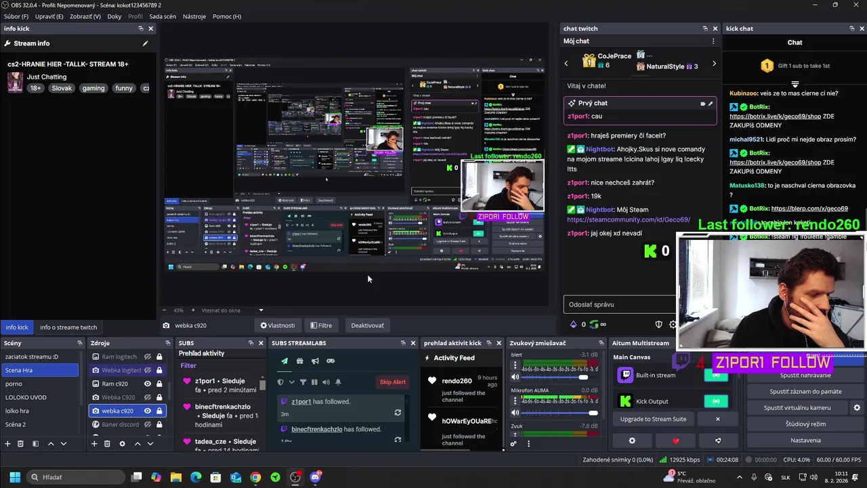Show the Baner discord source
Screen dimensions: 867x488
coord(147,424)
